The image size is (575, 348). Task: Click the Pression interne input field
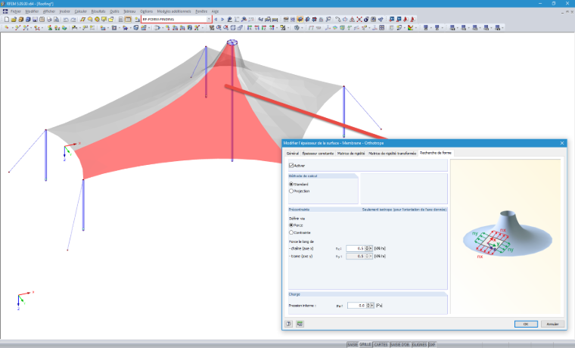(x=356, y=306)
